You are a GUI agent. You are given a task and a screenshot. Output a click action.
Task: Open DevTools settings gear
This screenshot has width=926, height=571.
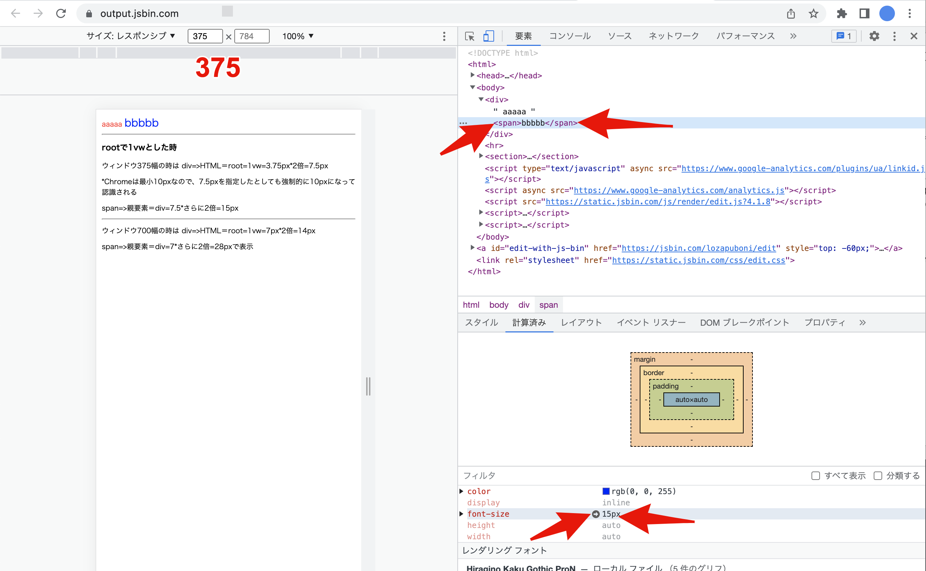pyautogui.click(x=874, y=36)
